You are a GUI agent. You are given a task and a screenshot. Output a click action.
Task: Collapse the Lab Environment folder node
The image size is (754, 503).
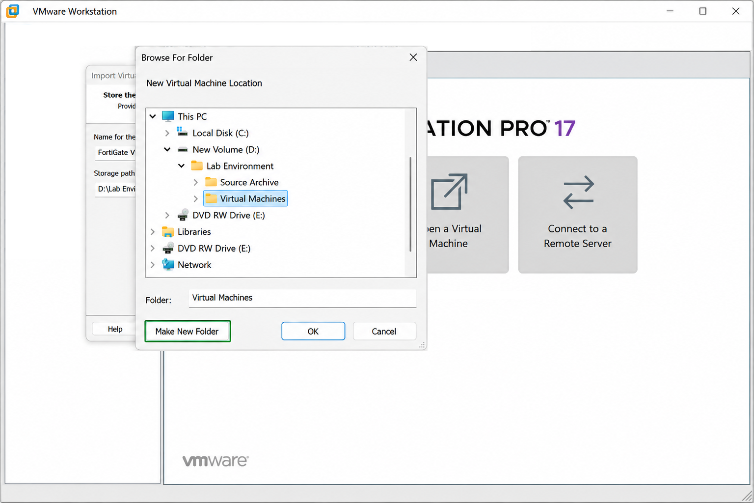coord(181,166)
